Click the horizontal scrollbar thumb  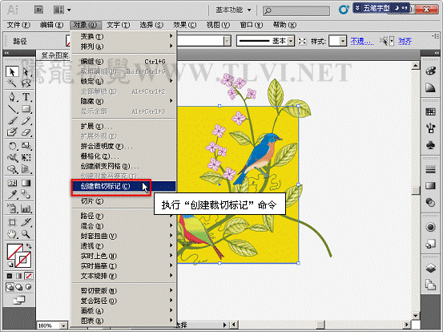(x=320, y=324)
